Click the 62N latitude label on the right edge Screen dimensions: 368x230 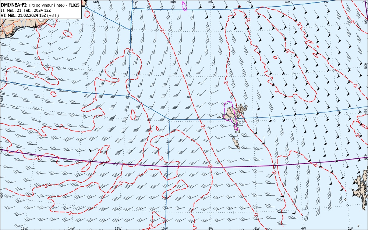(x=366, y=112)
